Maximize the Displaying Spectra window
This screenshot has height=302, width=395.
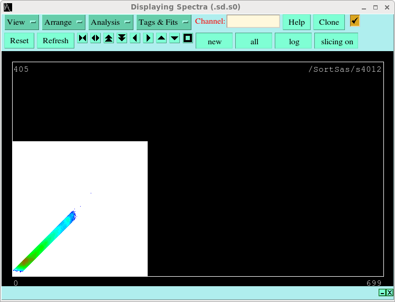point(375,7)
